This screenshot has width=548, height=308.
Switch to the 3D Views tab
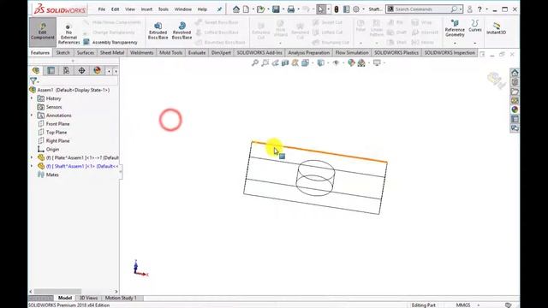pyautogui.click(x=88, y=298)
